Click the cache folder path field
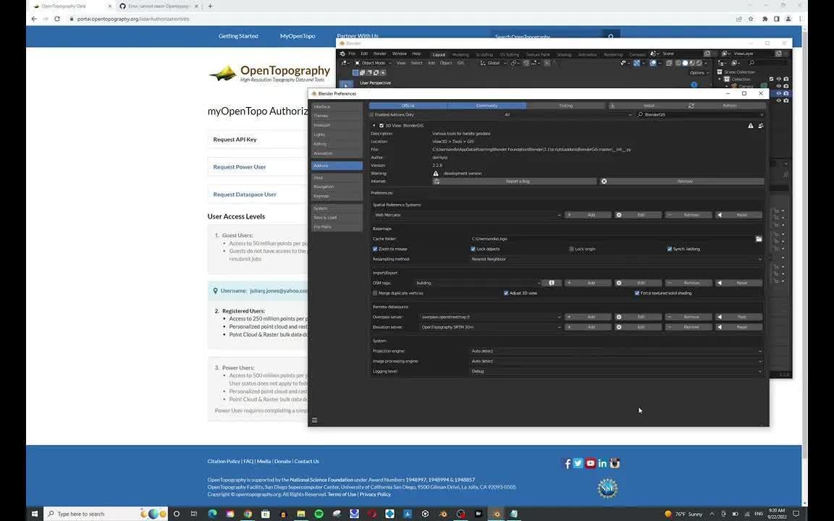834x521 pixels. coord(612,240)
